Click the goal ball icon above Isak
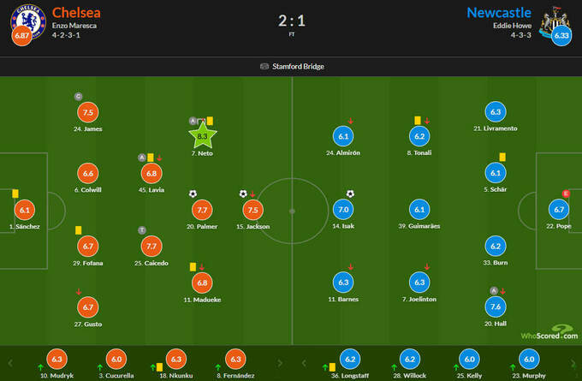This screenshot has width=582, height=381. point(350,193)
